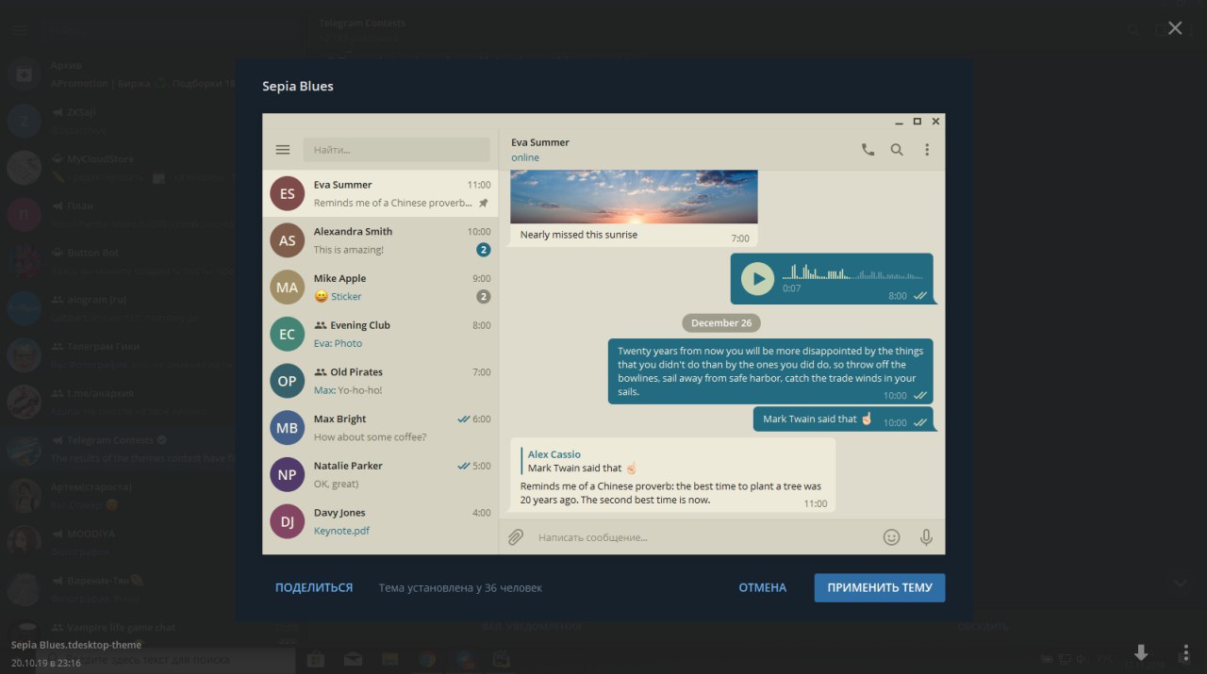Click the "Max: Yo-ho-ho!" preview text
This screenshot has height=674, width=1207.
click(348, 390)
